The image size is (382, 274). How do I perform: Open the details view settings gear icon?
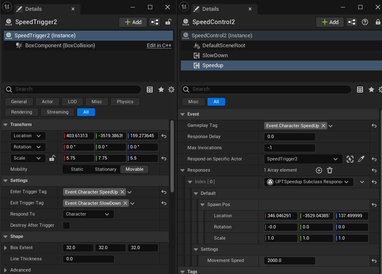tap(171, 89)
